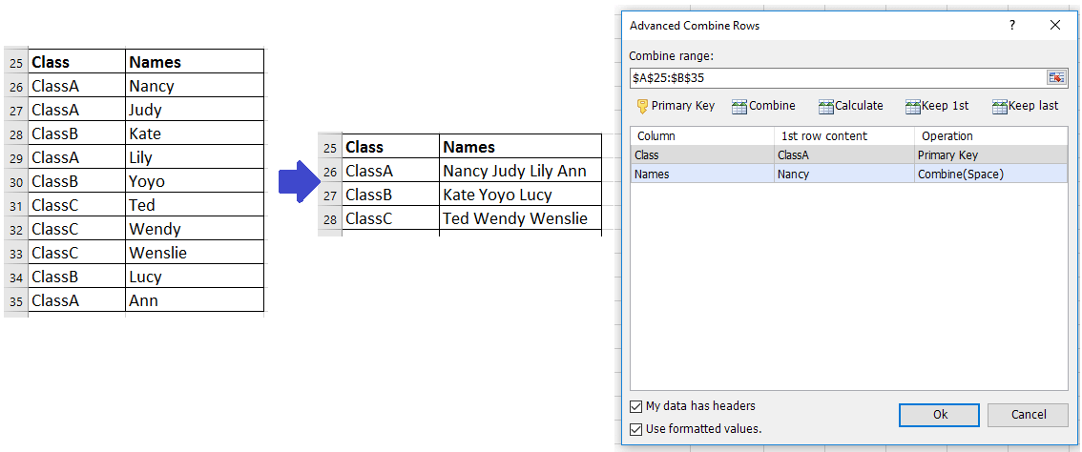Select the Class column row in list
The image size is (1082, 452).
click(x=701, y=154)
